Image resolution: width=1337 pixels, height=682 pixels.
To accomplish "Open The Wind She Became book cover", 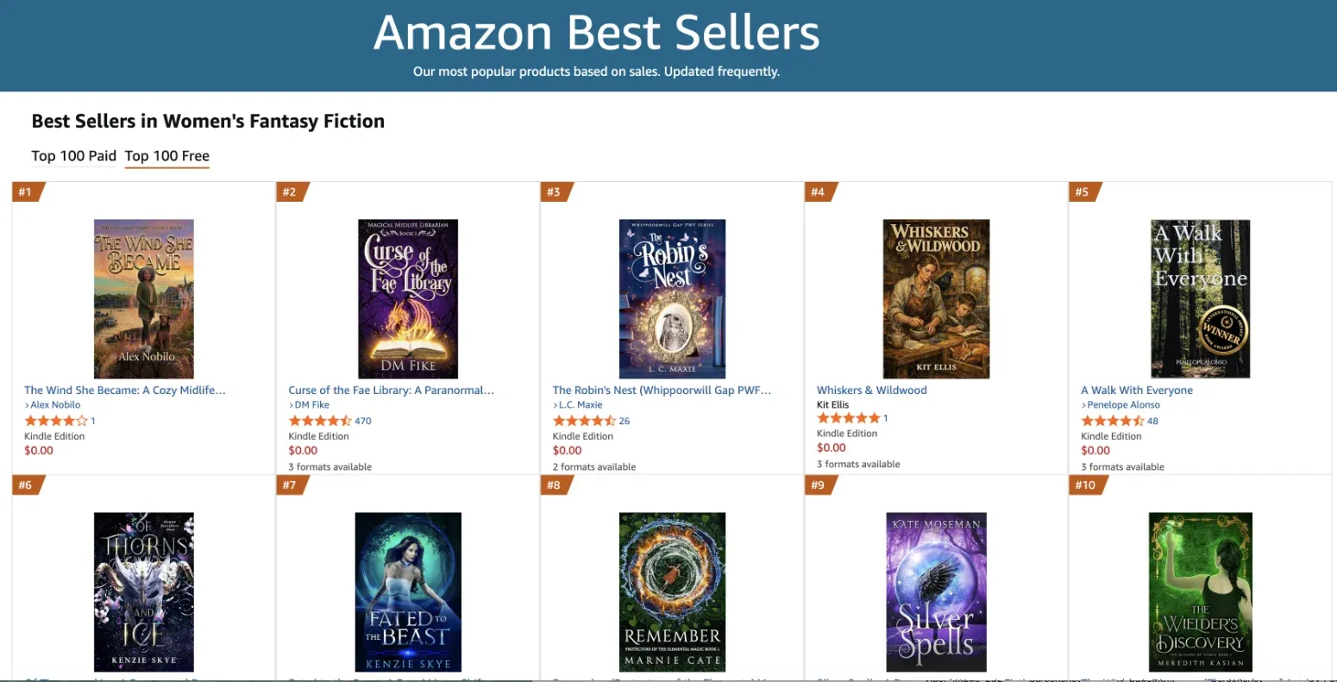I will click(144, 299).
